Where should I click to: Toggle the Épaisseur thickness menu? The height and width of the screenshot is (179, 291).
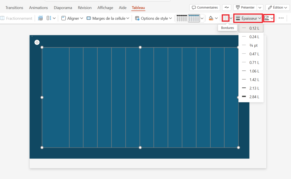(x=248, y=18)
